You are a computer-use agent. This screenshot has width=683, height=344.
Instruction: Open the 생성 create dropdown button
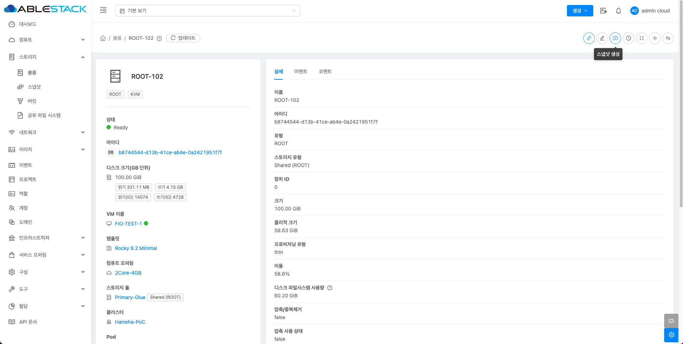579,11
